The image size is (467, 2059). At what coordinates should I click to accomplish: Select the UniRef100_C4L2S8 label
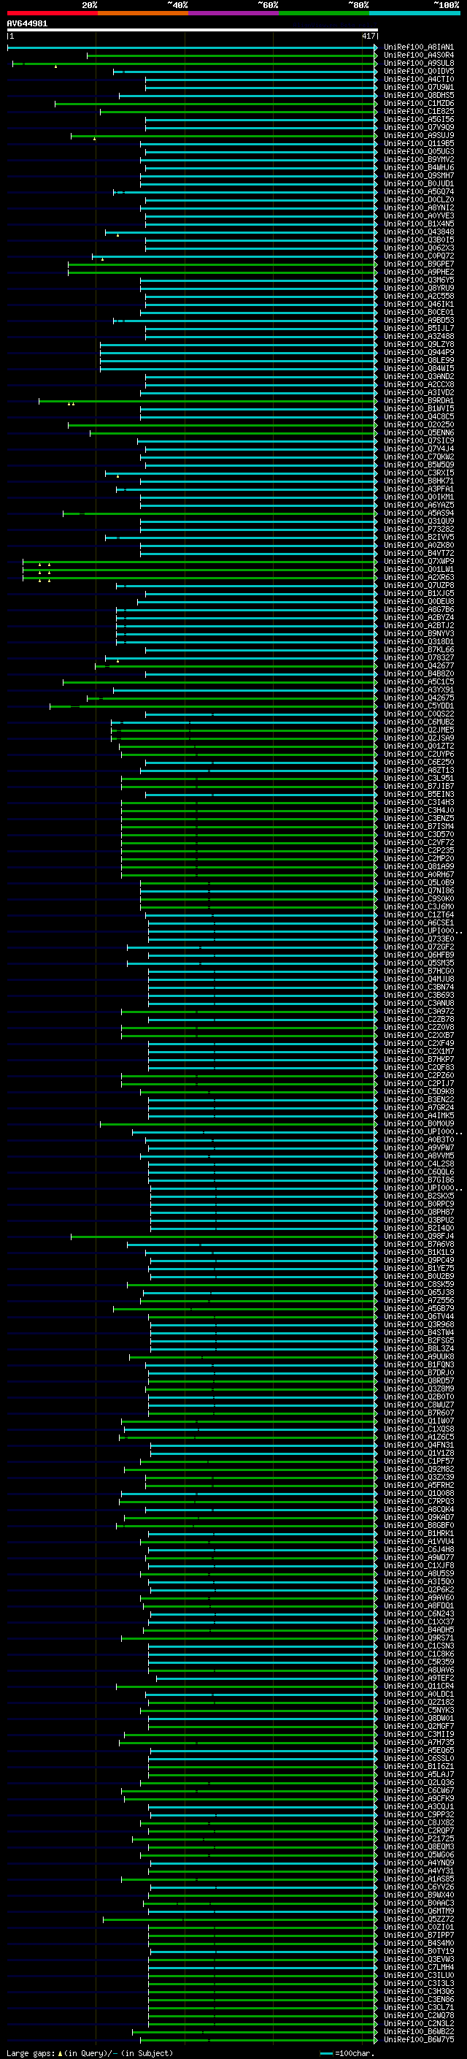pyautogui.click(x=419, y=1164)
